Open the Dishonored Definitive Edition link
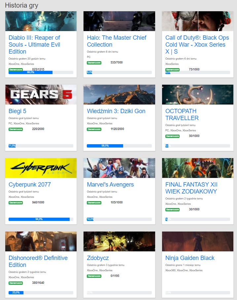The height and width of the screenshot is (300, 237). click(38, 262)
